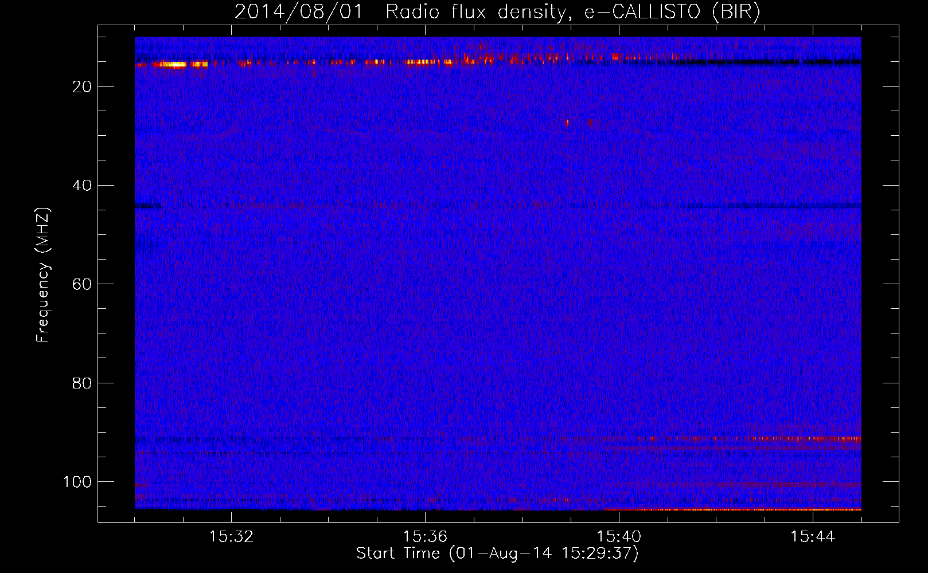Click the plot title '2014/08/01 Radio flux density, e-CALLISTO (BIR)'

tap(498, 11)
